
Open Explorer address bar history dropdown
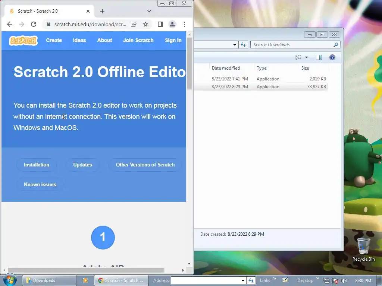[x=235, y=45]
